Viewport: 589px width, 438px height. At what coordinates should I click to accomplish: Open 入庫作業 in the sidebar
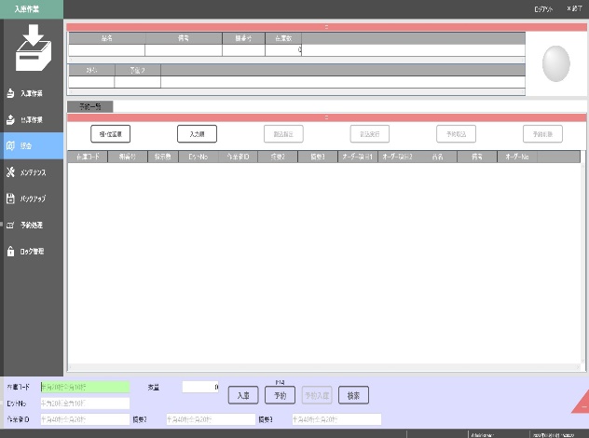tap(32, 93)
